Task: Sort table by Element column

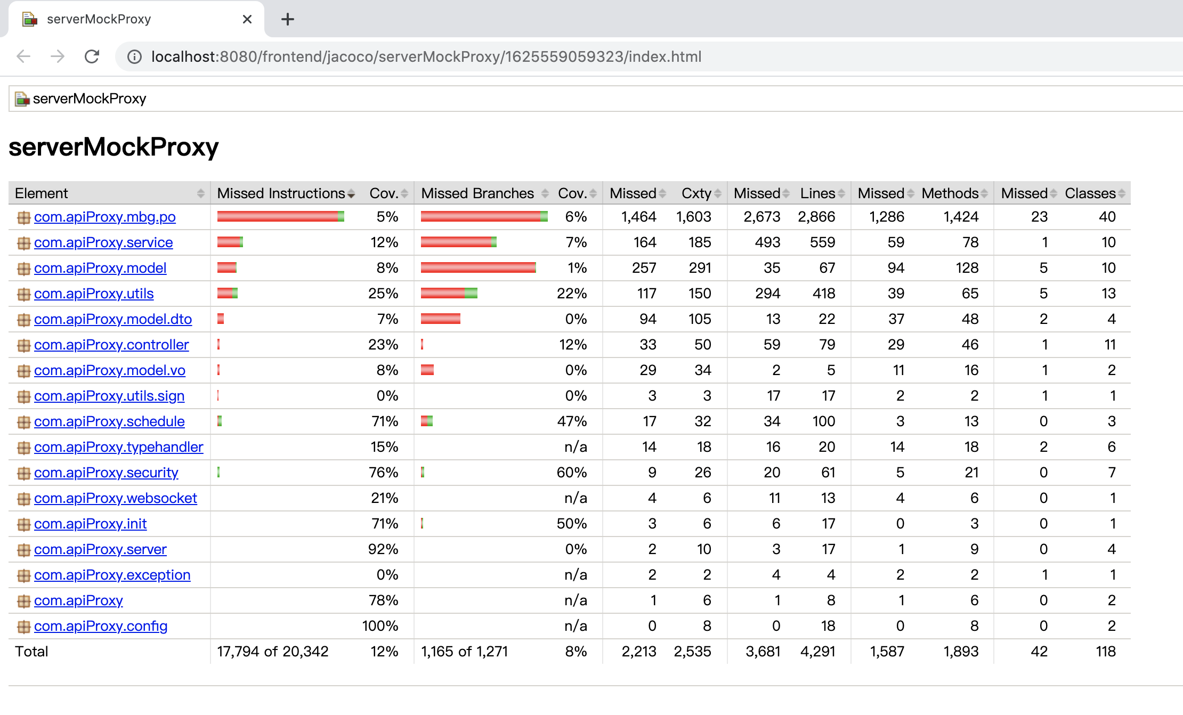Action: pyautogui.click(x=42, y=193)
